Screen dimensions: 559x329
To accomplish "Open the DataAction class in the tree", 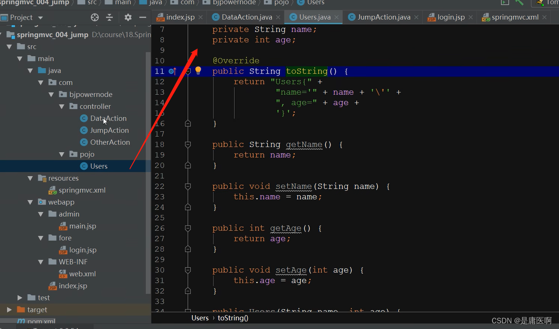I will [108, 118].
